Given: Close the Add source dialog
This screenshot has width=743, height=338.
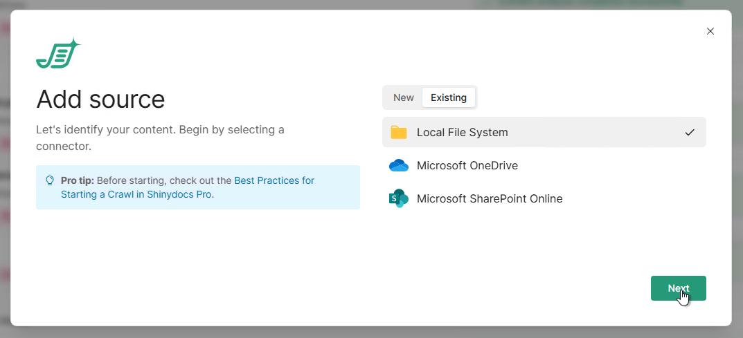Looking at the screenshot, I should (x=710, y=31).
